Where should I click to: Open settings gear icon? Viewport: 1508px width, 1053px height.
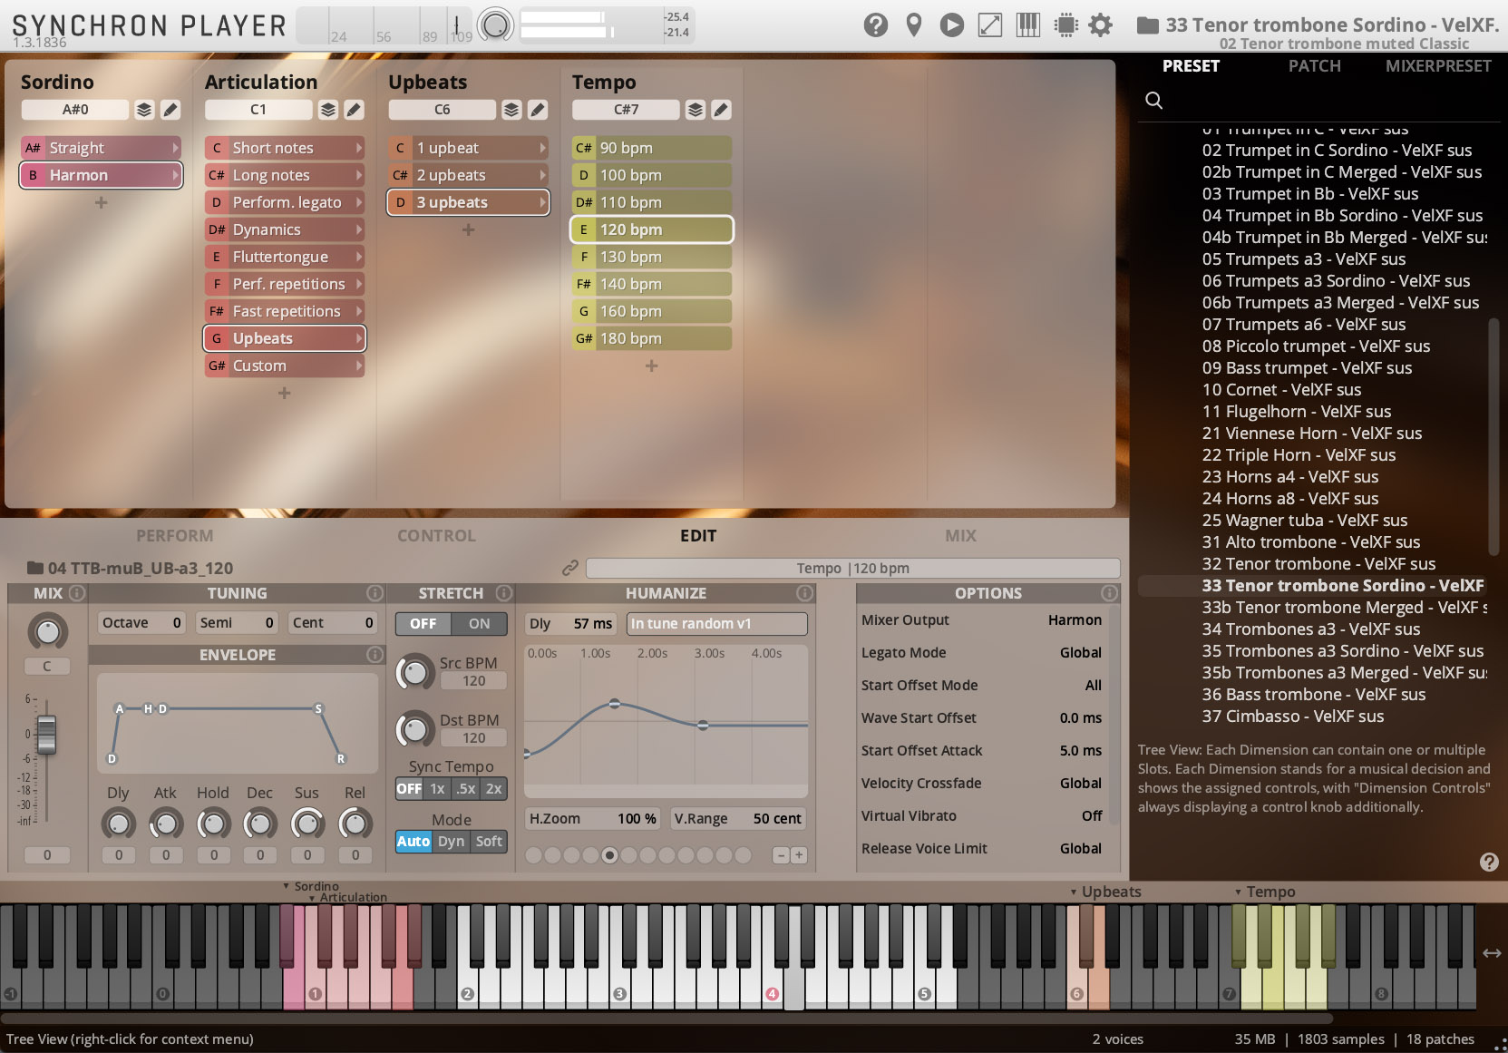(1100, 24)
